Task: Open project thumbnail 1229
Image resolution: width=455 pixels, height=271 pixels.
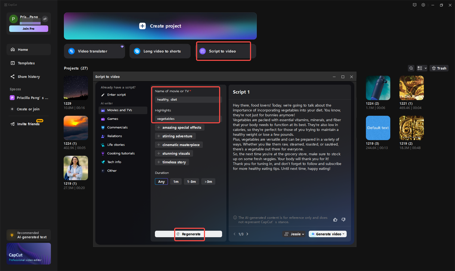Action: [76, 88]
